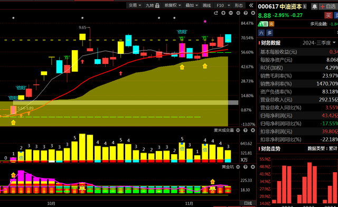338x207 pixels.
Task: Click the 六 tag icon
Action: point(261,33)
